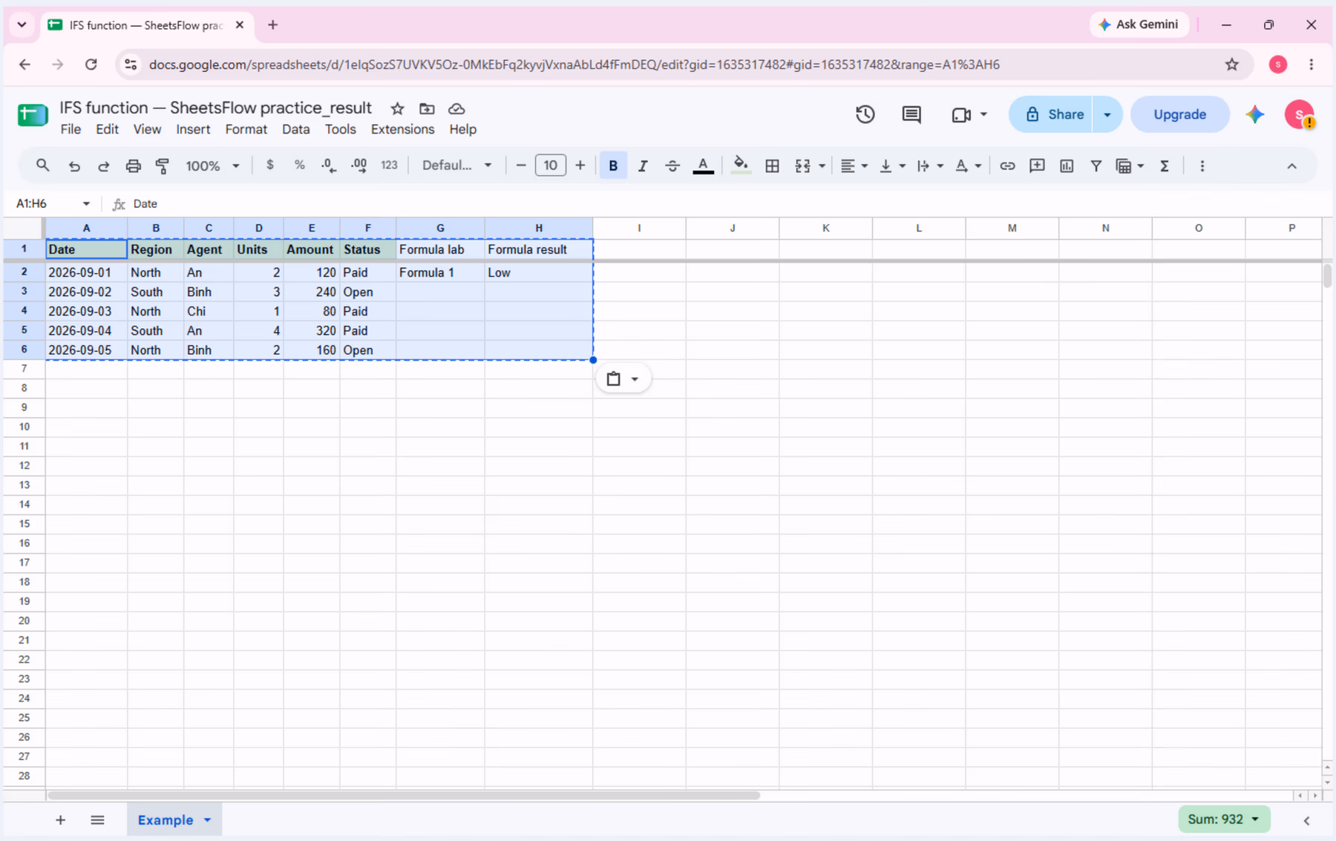Open the borders tool
This screenshot has height=841, width=1336.
click(x=772, y=166)
